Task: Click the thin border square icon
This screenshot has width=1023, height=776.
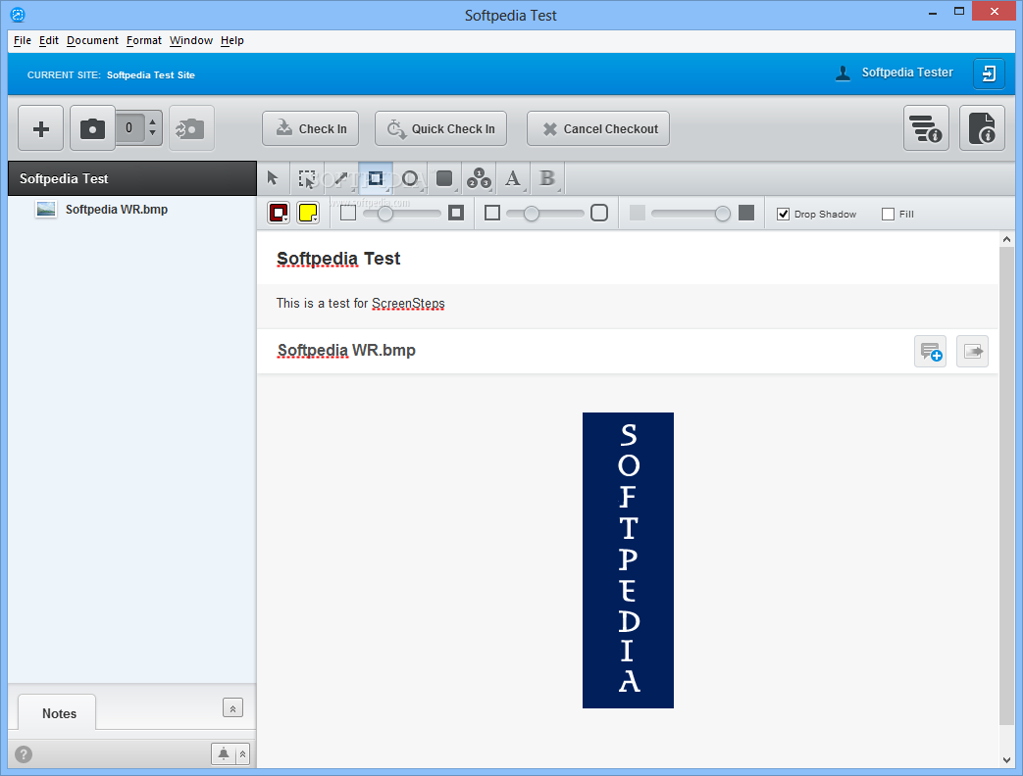Action: tap(348, 213)
